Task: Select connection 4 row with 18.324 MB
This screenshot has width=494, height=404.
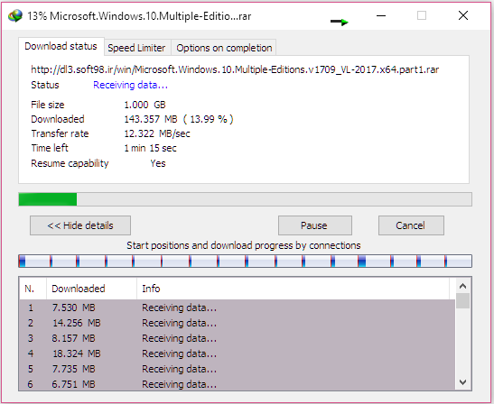Action: tap(238, 353)
